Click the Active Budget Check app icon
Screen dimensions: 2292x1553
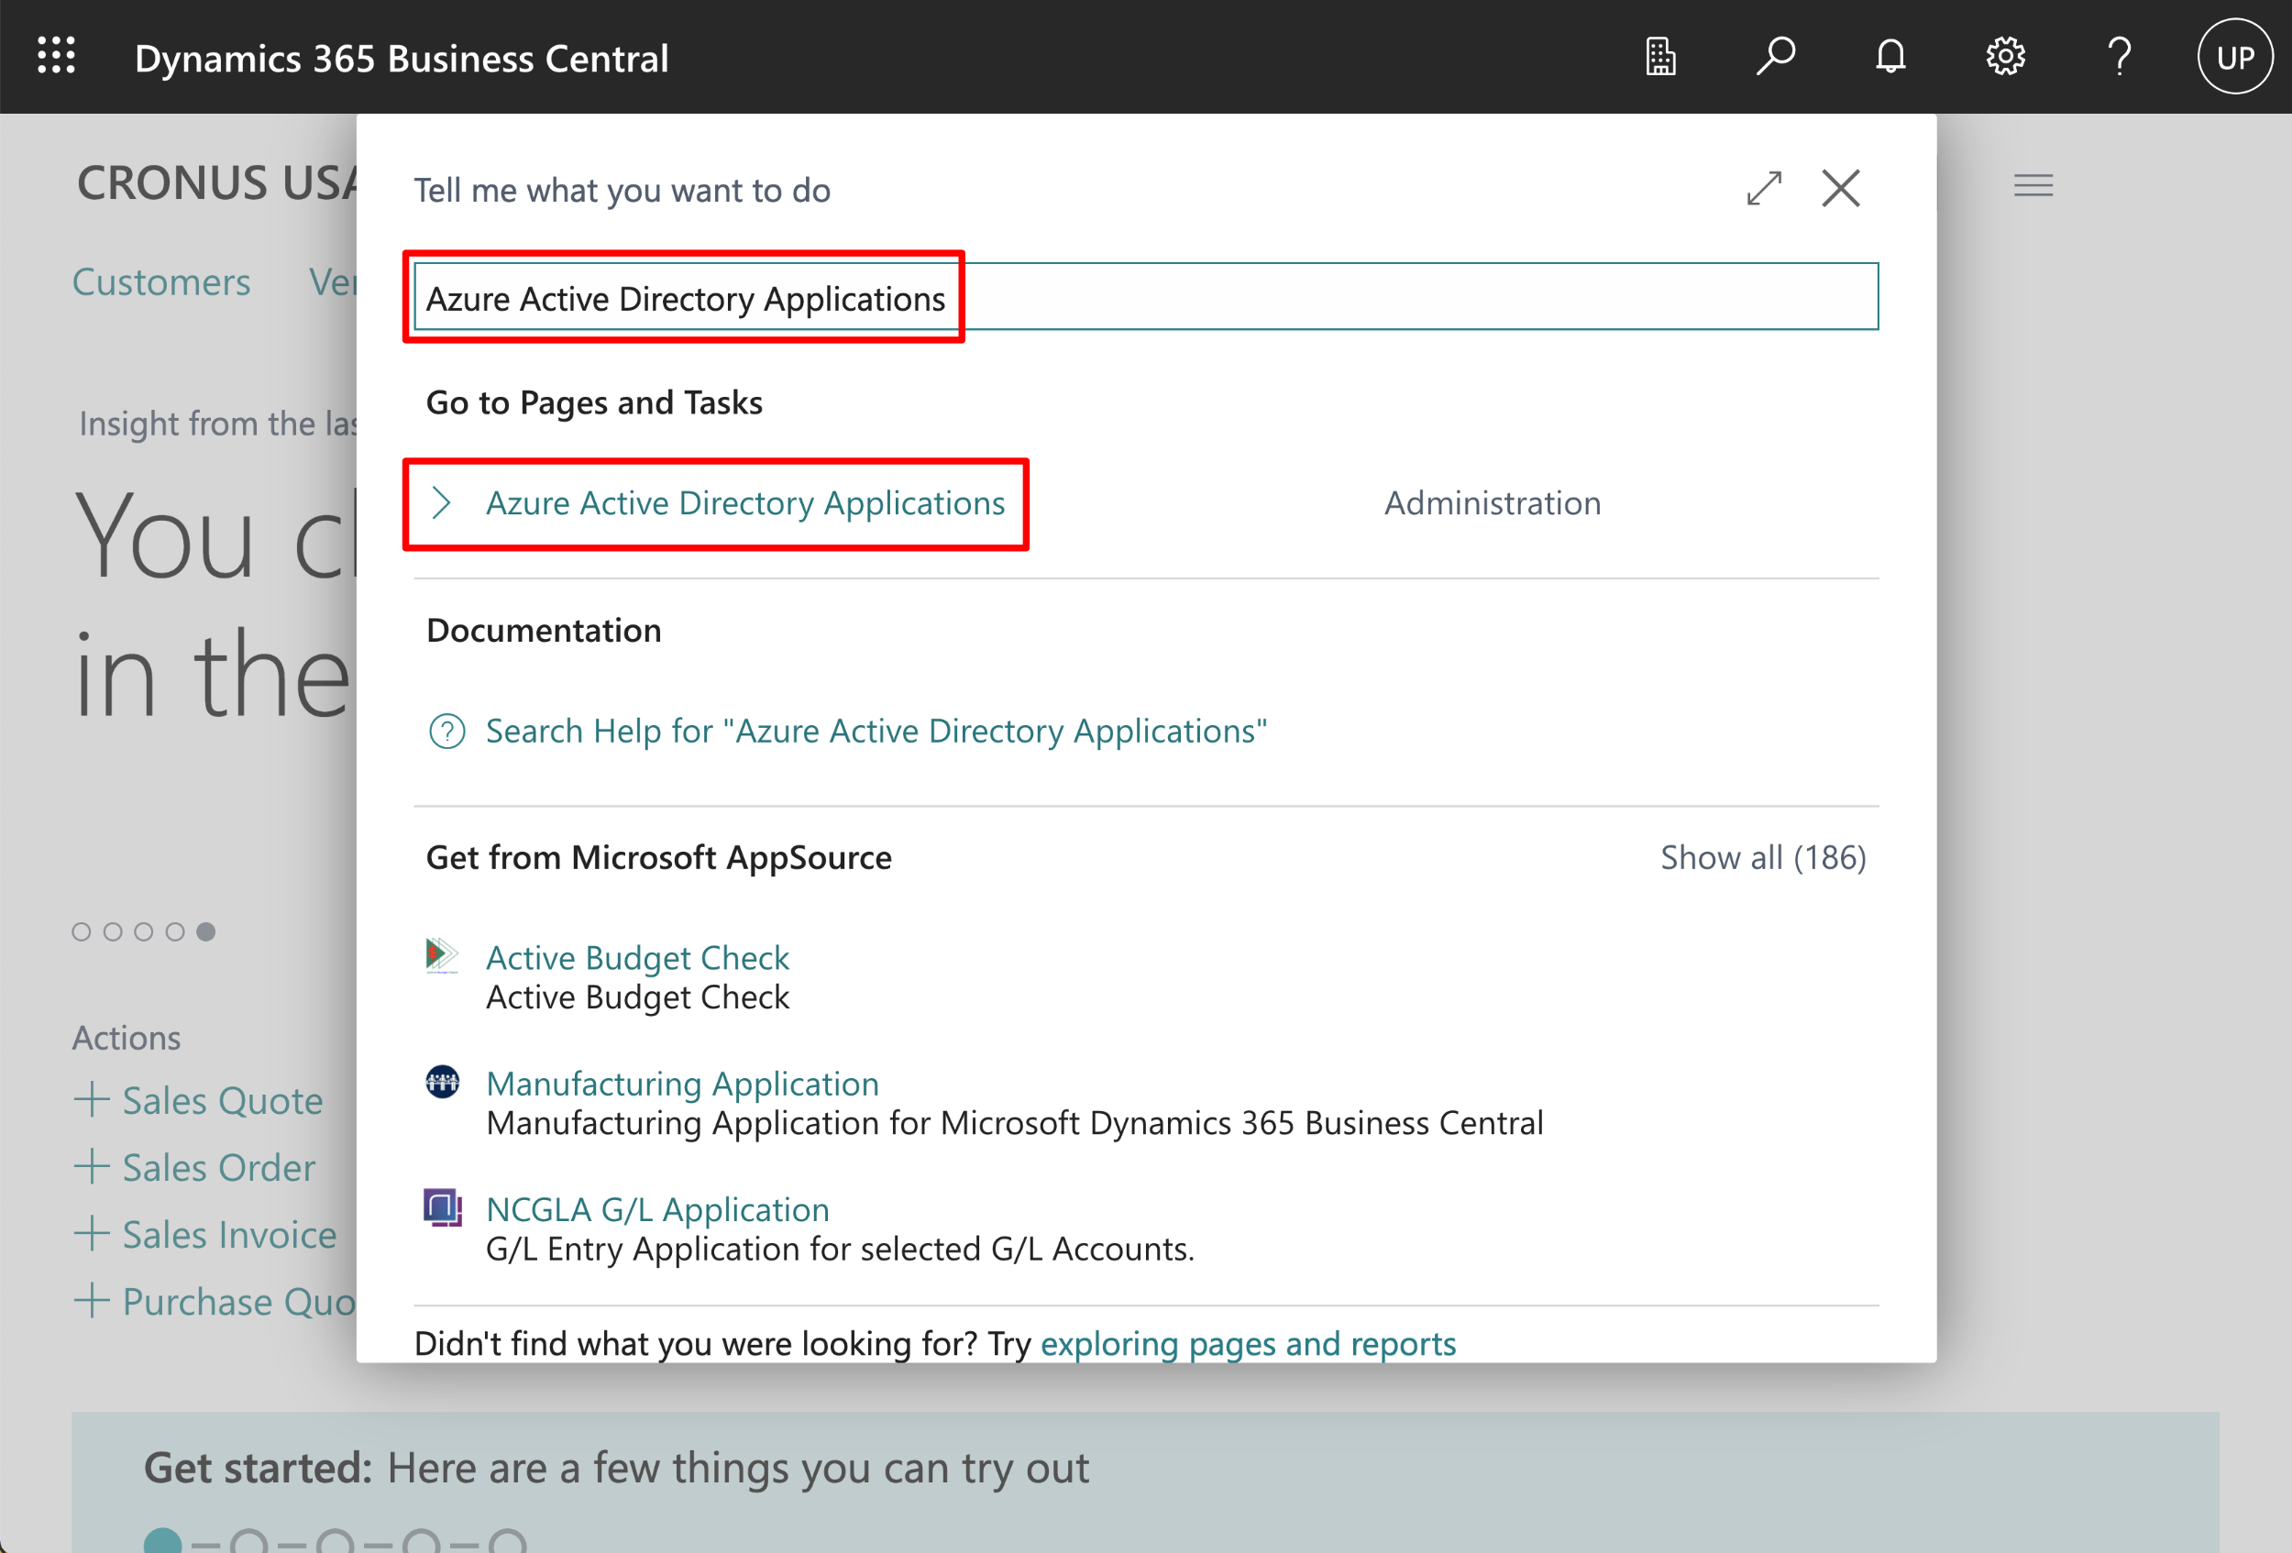(442, 955)
